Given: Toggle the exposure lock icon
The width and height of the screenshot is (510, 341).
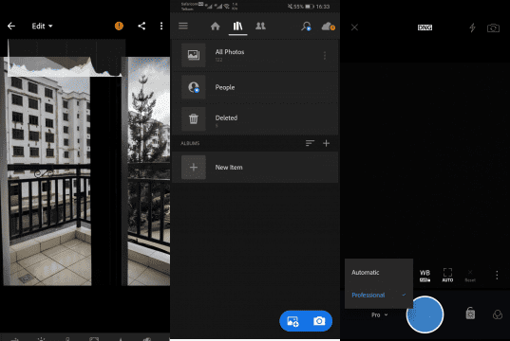Looking at the screenshot, I should [470, 314].
